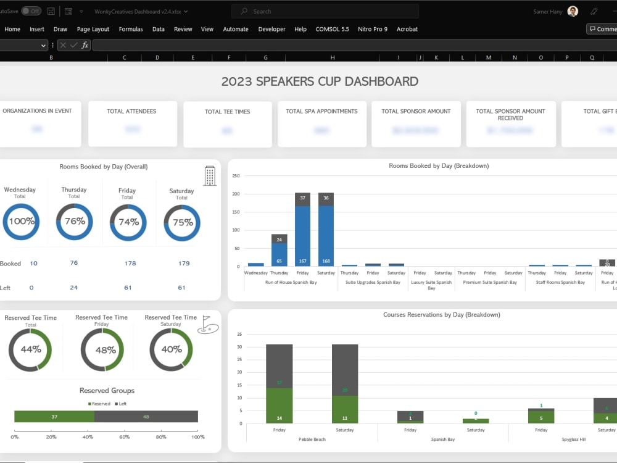Click the building icon in Rooms Booked card
This screenshot has width=617, height=463.
tap(210, 175)
